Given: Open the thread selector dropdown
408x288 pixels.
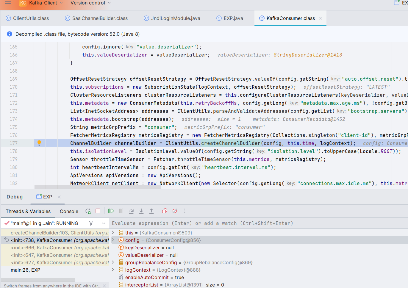Looking at the screenshot, I should coord(104,223).
